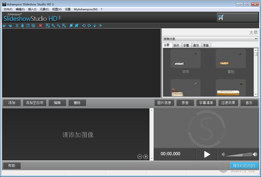The height and width of the screenshot is (177, 261).
Task: Click the scissors cut icon
Action: tap(17, 26)
